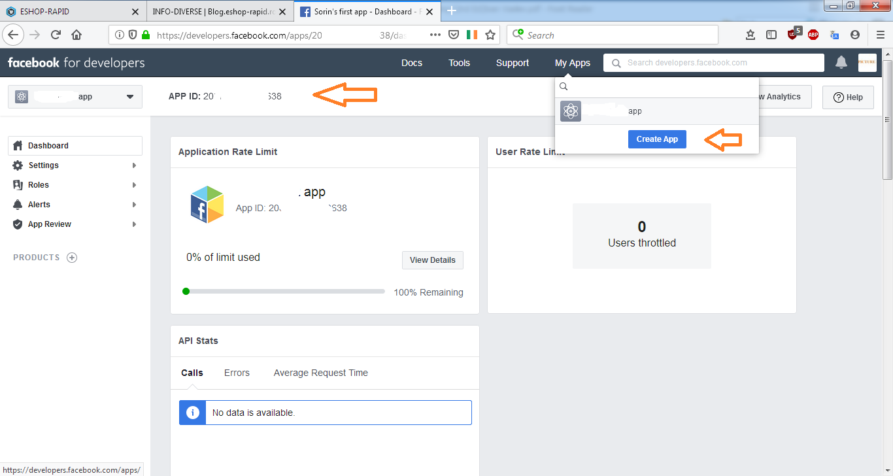Switch to the Calls tab
This screenshot has width=893, height=476.
click(x=192, y=373)
